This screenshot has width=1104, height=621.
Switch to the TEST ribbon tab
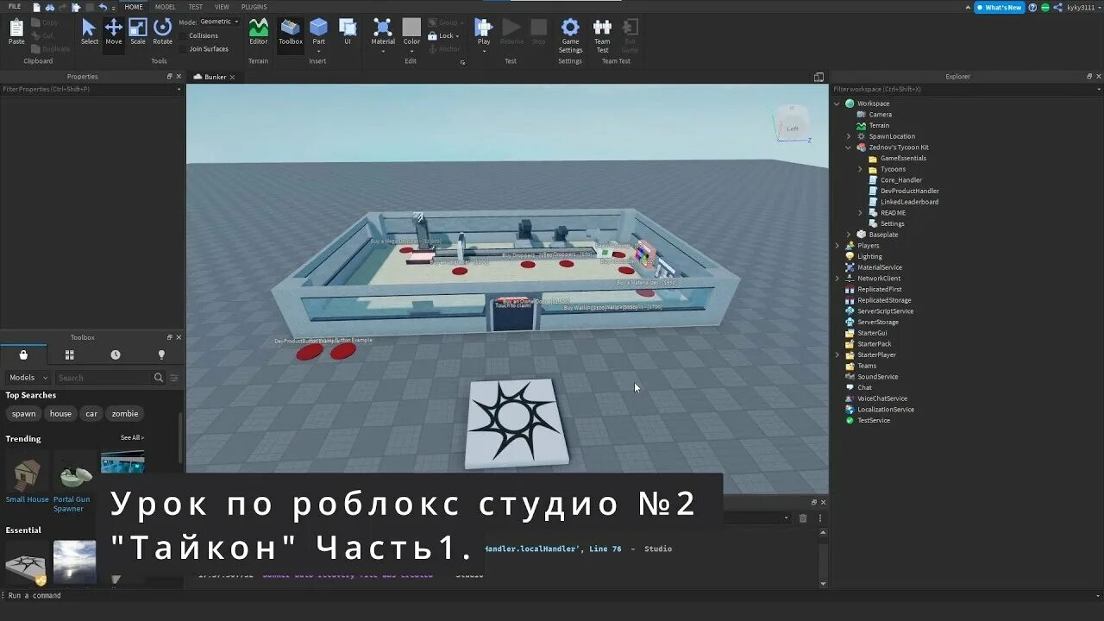(x=196, y=7)
